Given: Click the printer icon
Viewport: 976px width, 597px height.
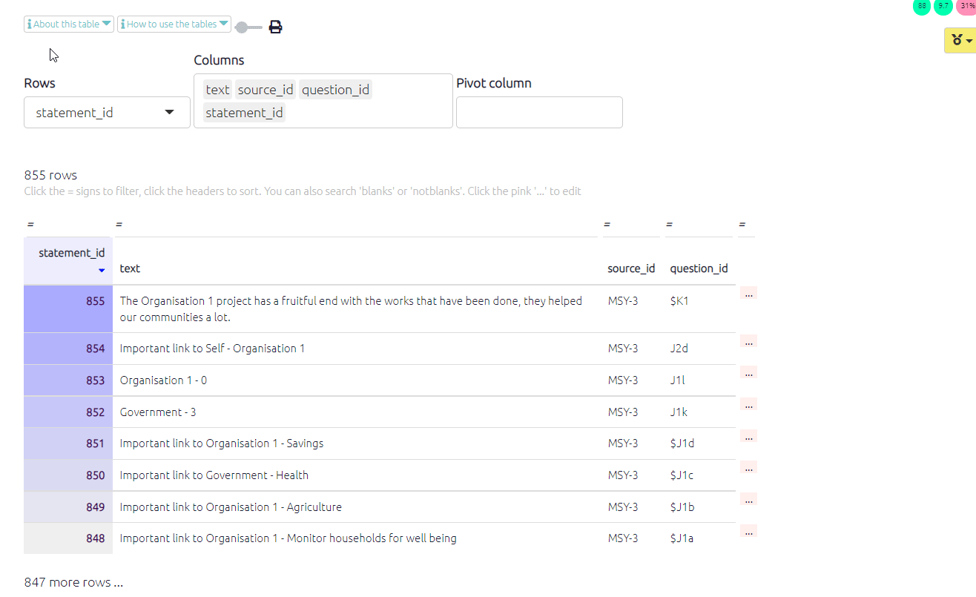Looking at the screenshot, I should (x=275, y=27).
